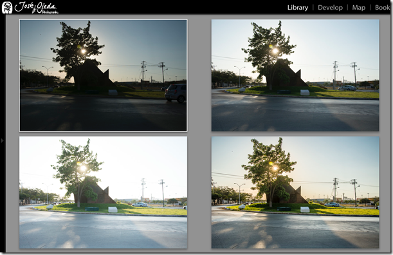The height and width of the screenshot is (255, 393).
Task: Open the Map module
Action: (x=359, y=8)
